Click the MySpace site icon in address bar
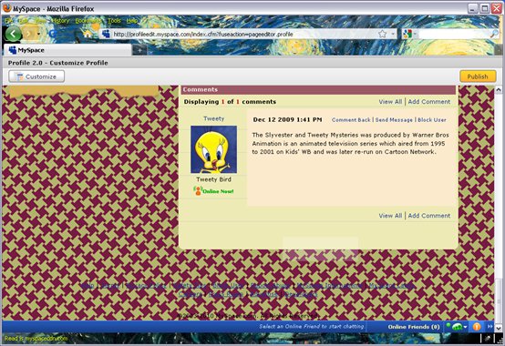Image resolution: width=505 pixels, height=346 pixels. coord(106,34)
